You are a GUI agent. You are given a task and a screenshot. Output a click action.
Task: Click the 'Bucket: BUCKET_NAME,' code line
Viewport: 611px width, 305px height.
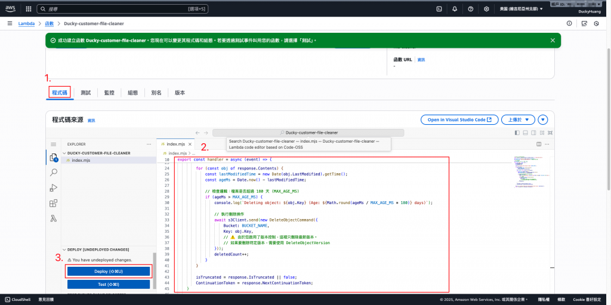[246, 226]
